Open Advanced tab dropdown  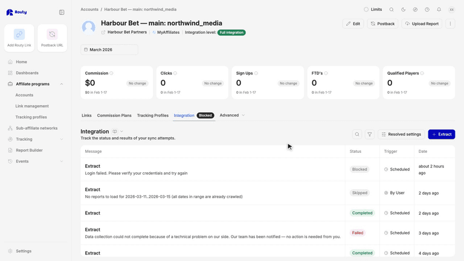click(232, 115)
